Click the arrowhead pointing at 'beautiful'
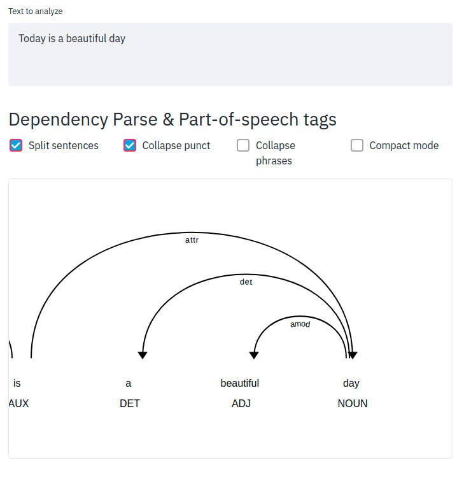 click(254, 355)
